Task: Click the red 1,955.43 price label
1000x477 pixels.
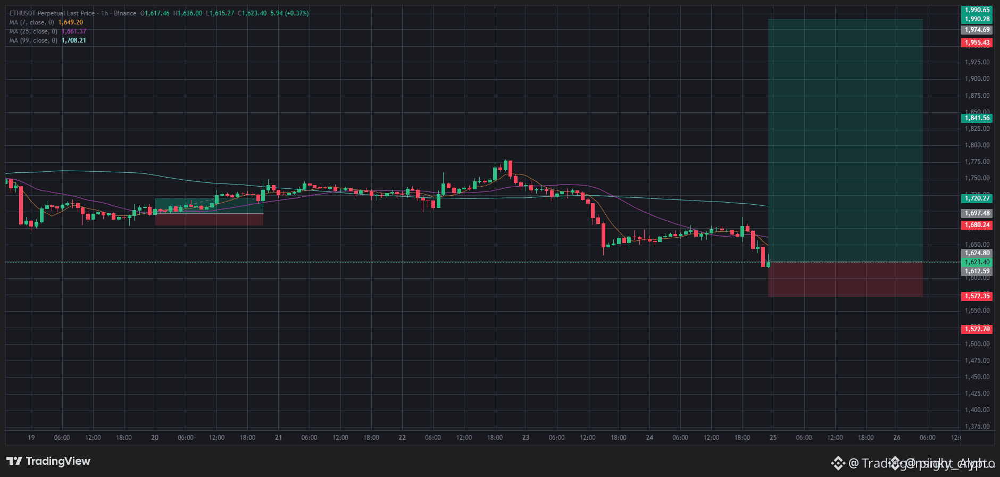Action: (977, 43)
